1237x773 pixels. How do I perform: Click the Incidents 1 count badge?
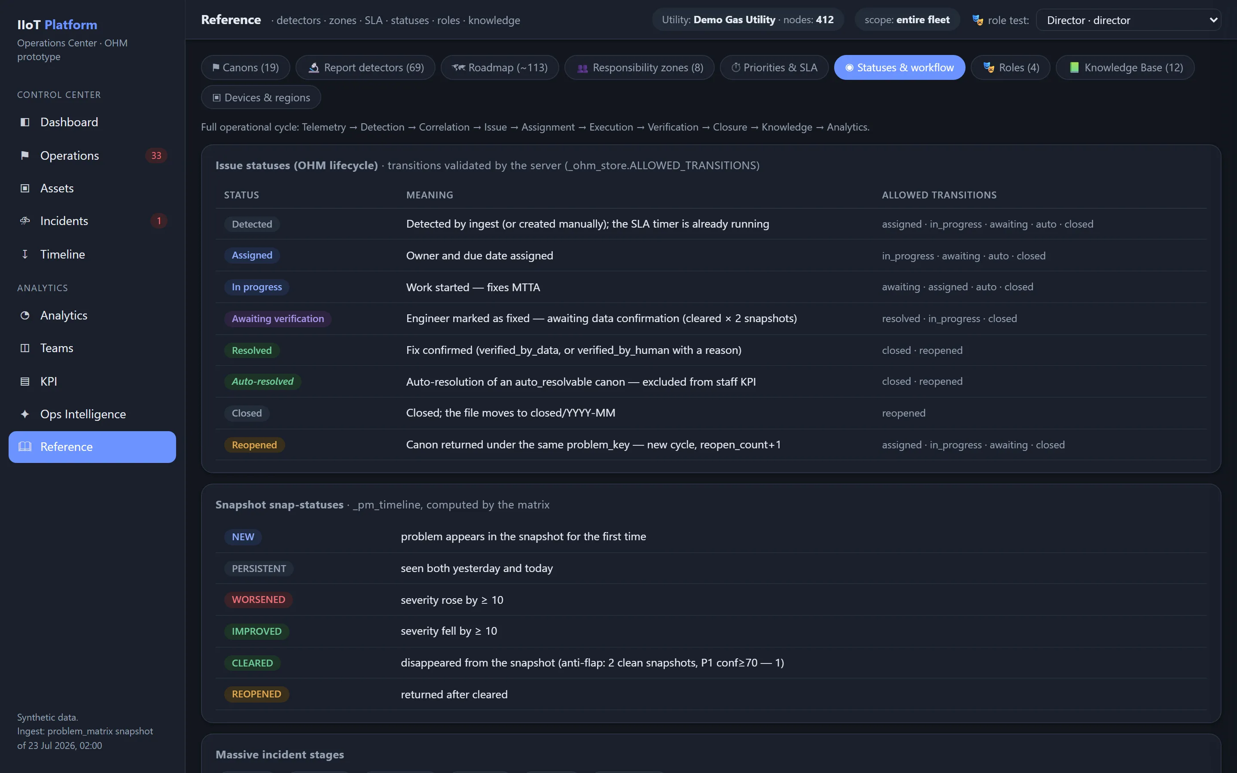point(159,221)
